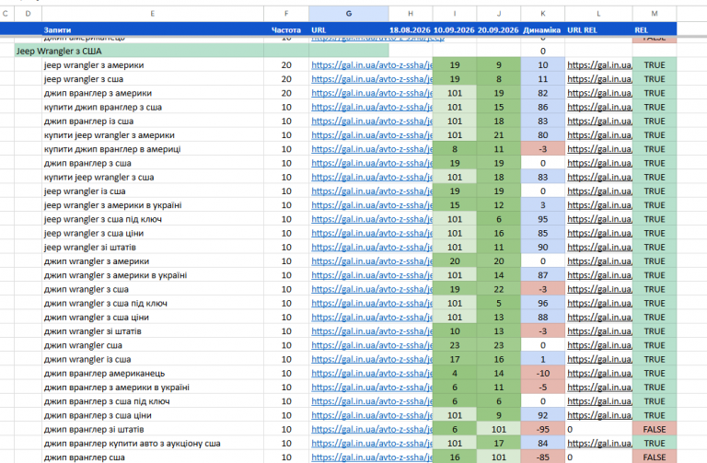
Task: Click the 'Частота' header cell
Action: click(x=286, y=30)
